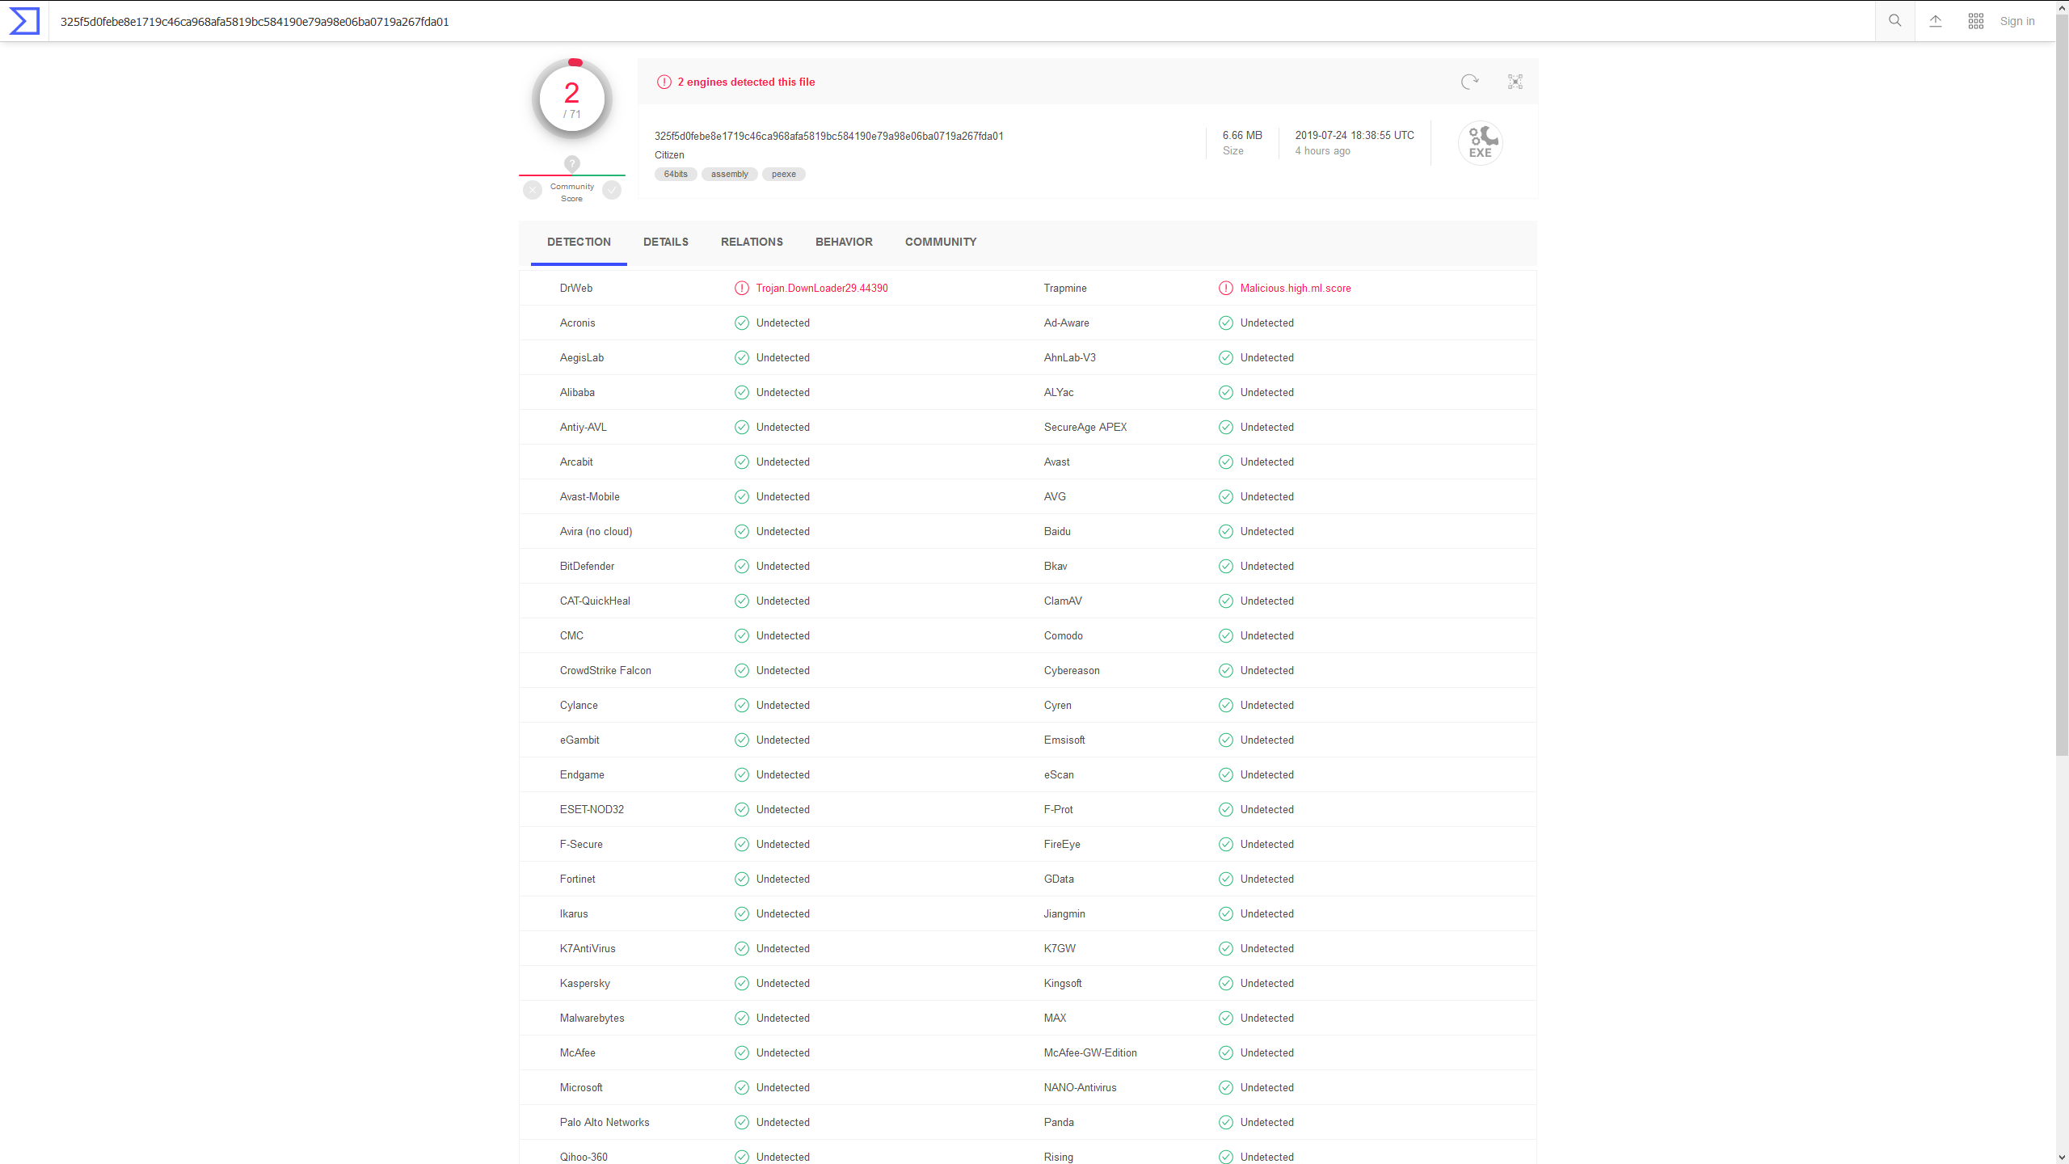Click the undetected checkmark beside Acronis
Screen dimensions: 2069x1164
click(x=741, y=323)
